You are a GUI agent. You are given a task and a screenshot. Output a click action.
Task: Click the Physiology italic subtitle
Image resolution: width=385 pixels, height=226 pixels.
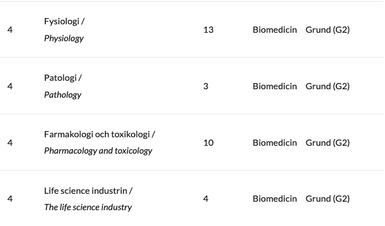tap(64, 38)
